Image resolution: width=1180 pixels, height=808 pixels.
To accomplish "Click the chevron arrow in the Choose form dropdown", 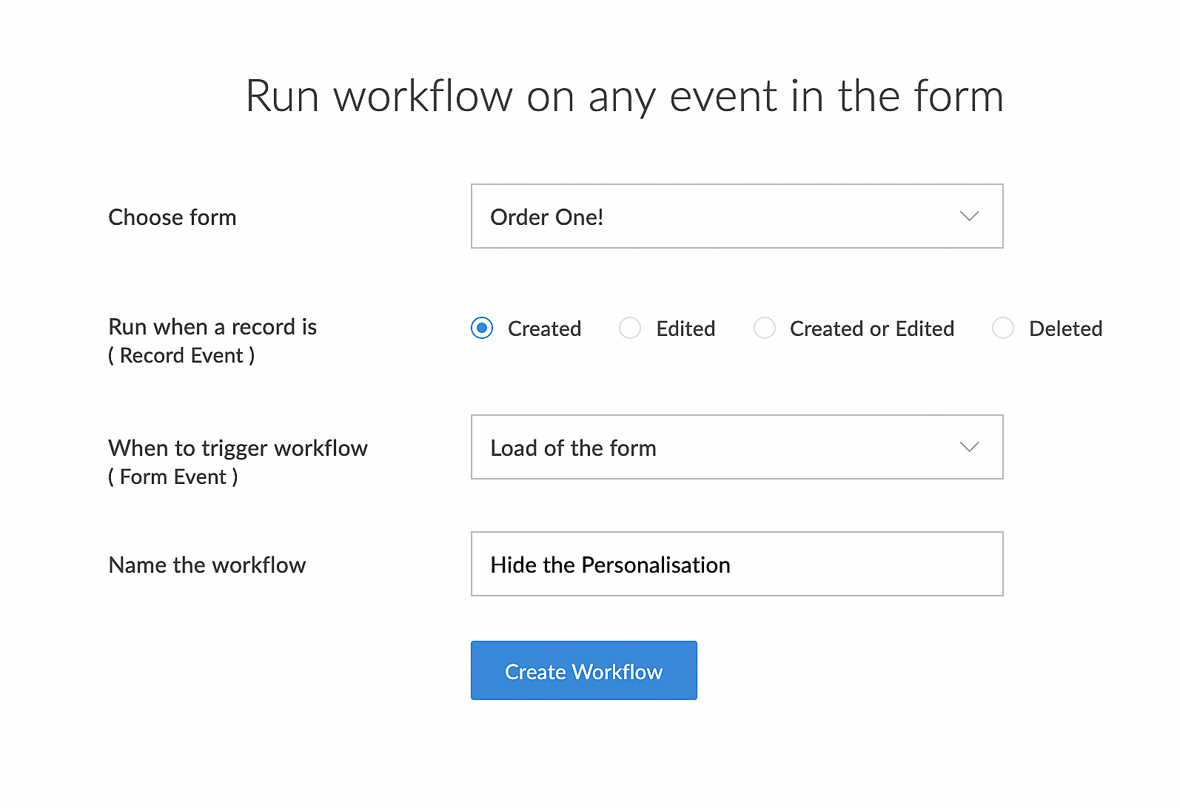I will pyautogui.click(x=969, y=216).
